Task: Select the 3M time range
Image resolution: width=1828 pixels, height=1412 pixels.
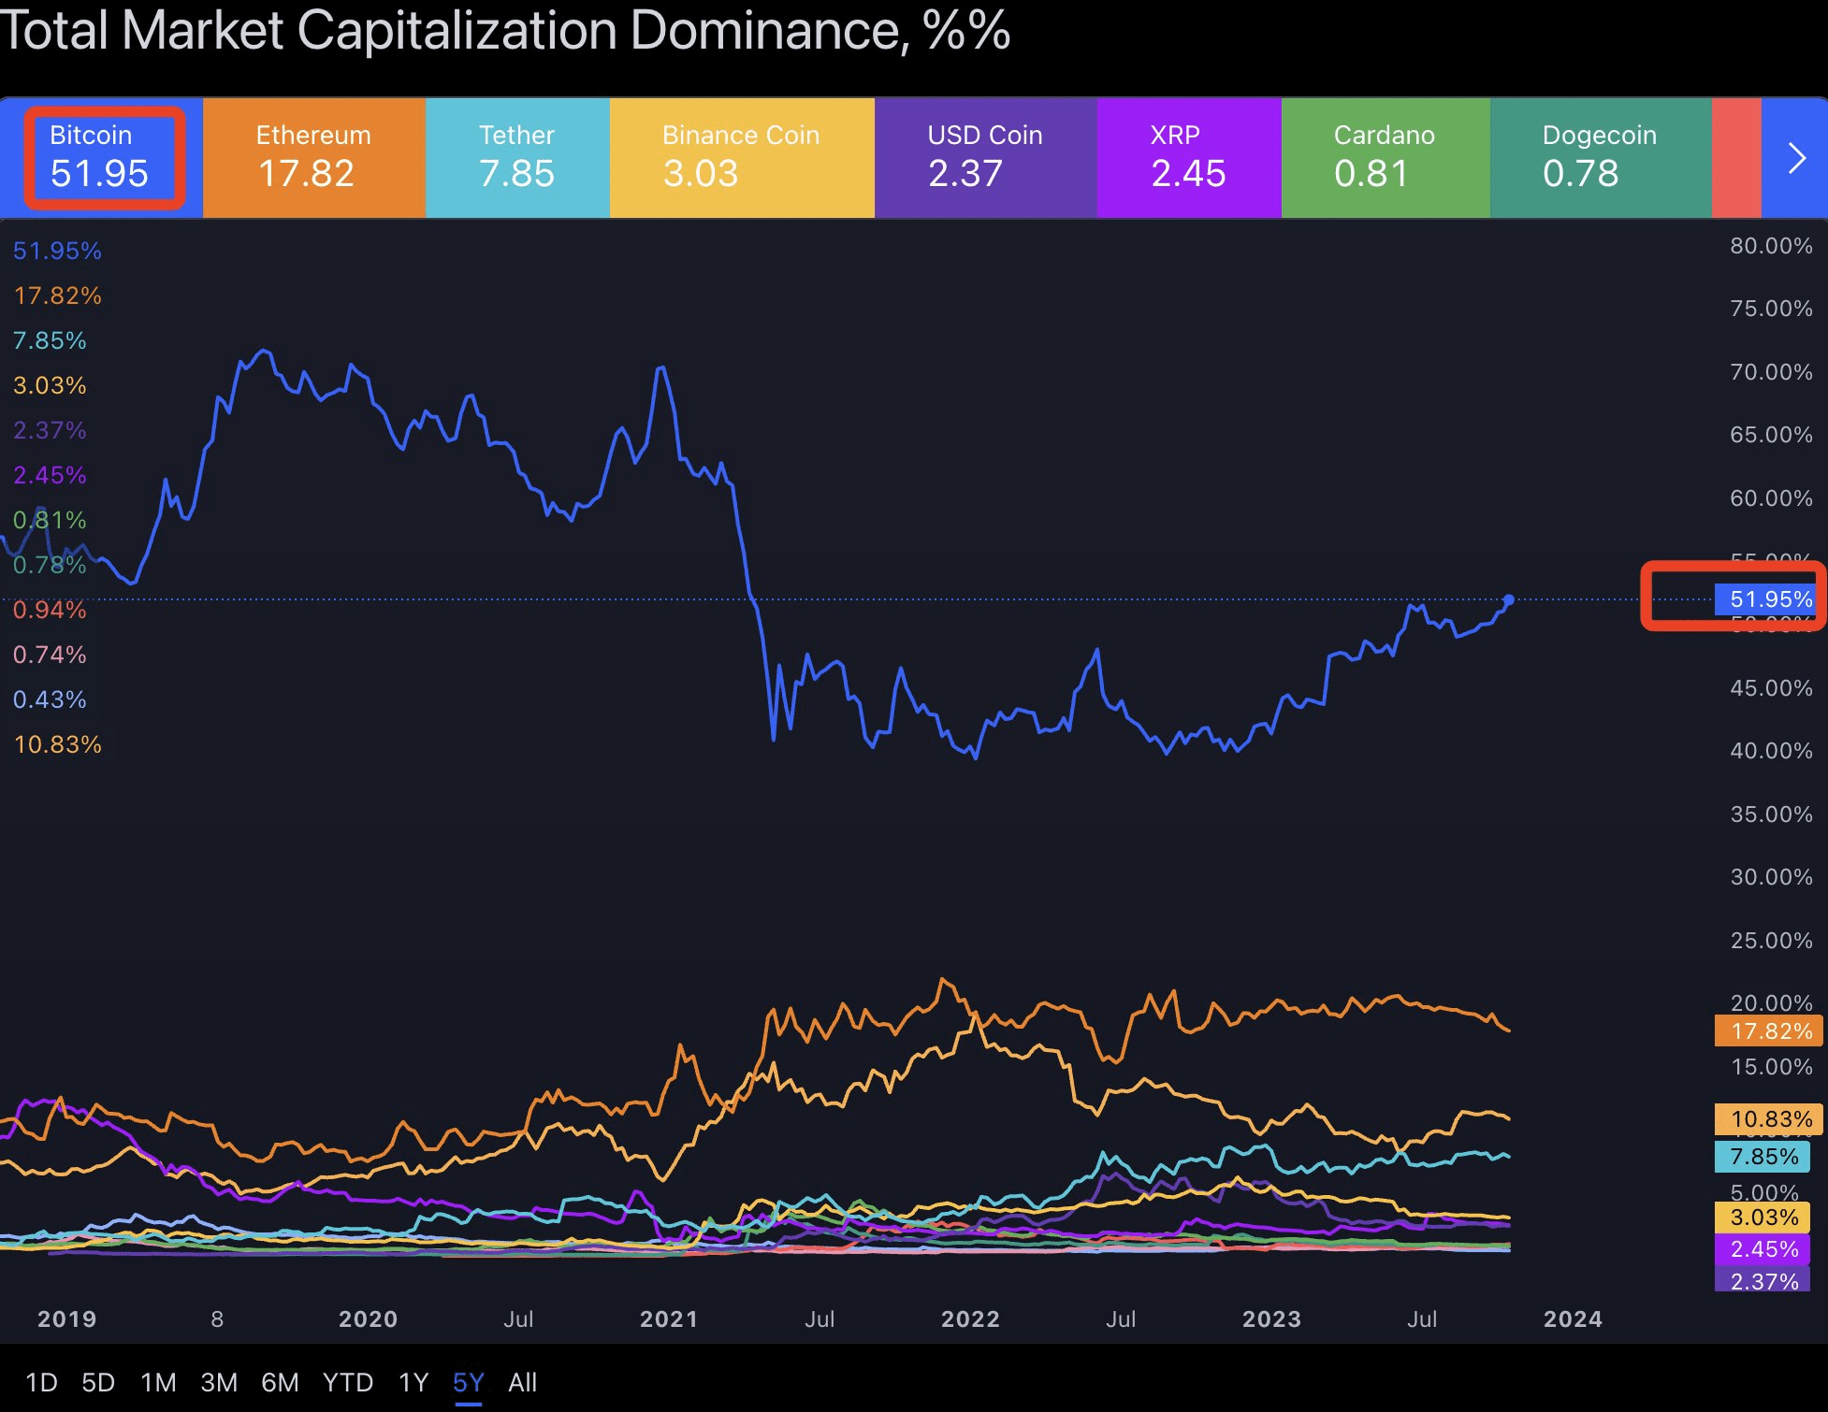Action: click(219, 1382)
